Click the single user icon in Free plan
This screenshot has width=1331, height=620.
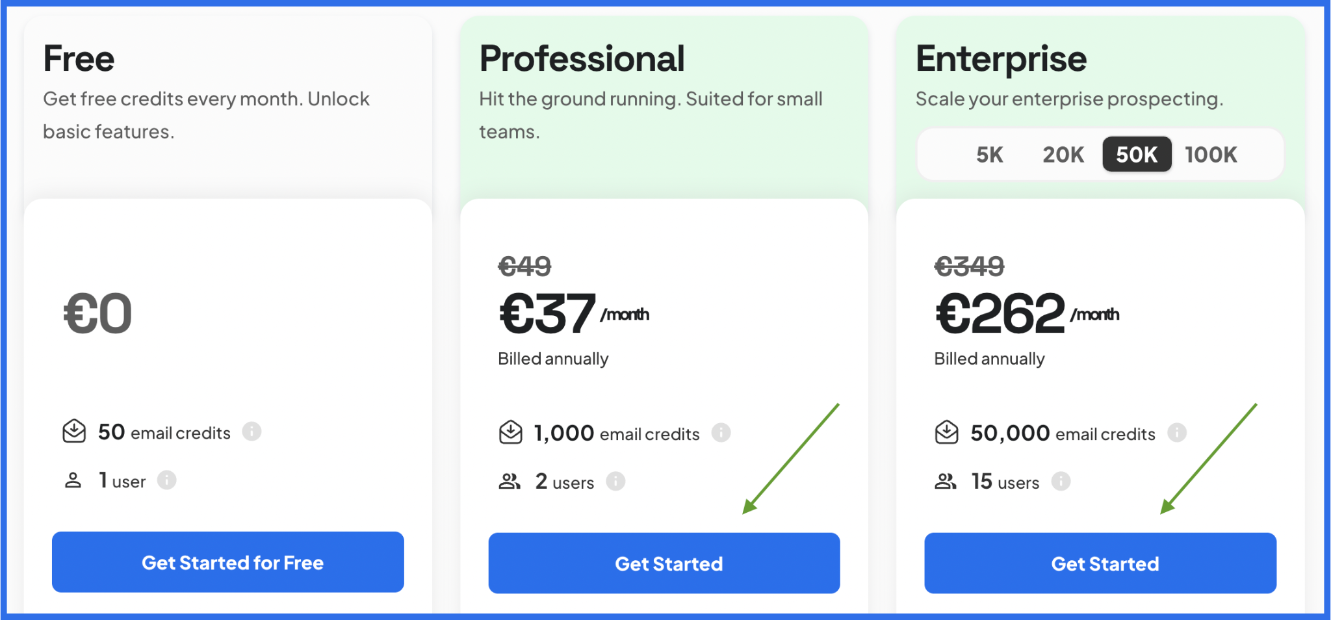73,480
